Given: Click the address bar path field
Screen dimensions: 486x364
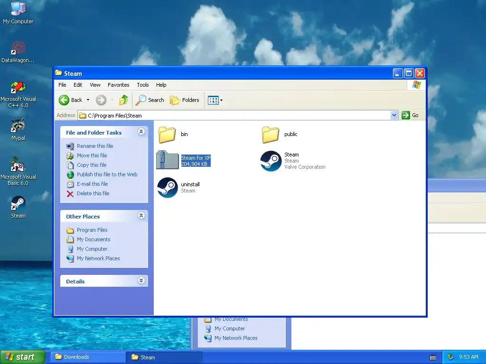Looking at the screenshot, I should pyautogui.click(x=234, y=116).
